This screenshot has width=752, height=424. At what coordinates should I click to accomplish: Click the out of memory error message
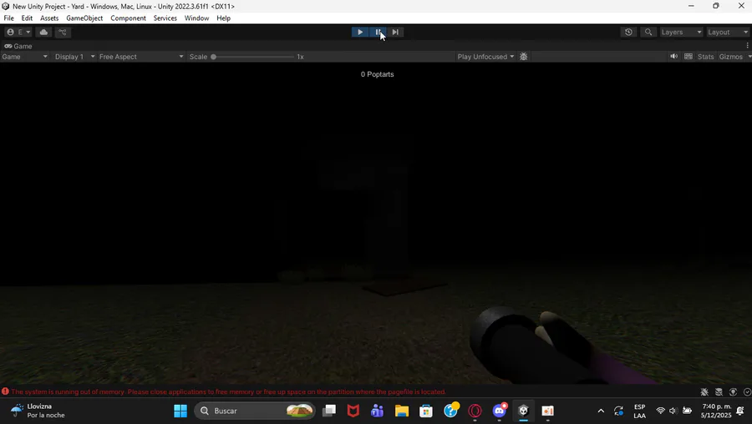tap(228, 392)
